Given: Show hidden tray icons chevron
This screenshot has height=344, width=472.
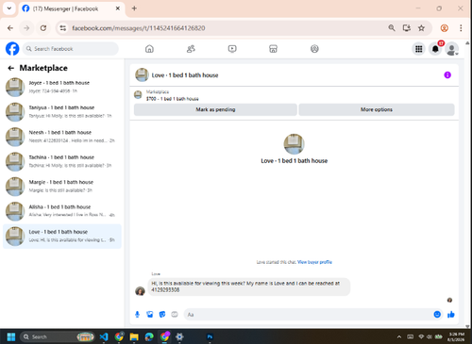Looking at the screenshot, I should (399, 336).
